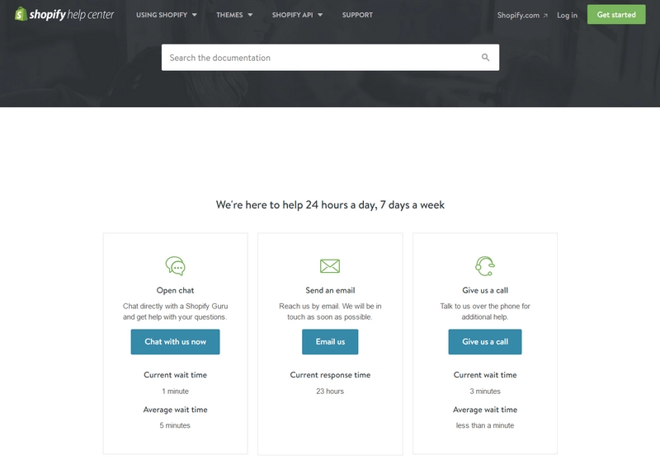Click the Email us button
This screenshot has height=469, width=660.
click(330, 341)
